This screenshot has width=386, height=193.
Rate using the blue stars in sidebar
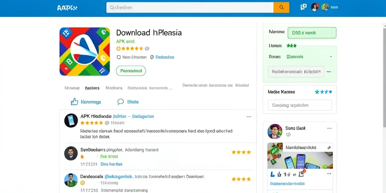coord(323,92)
